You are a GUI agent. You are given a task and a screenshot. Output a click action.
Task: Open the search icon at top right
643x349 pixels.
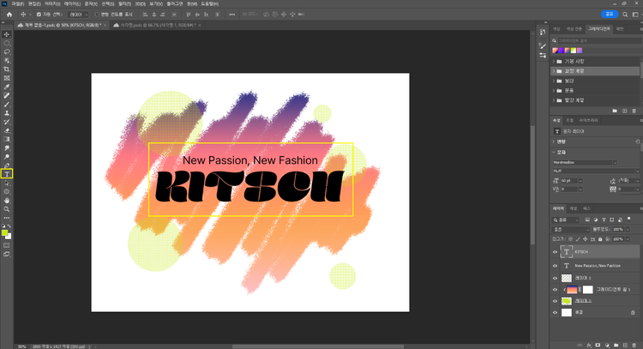(623, 15)
